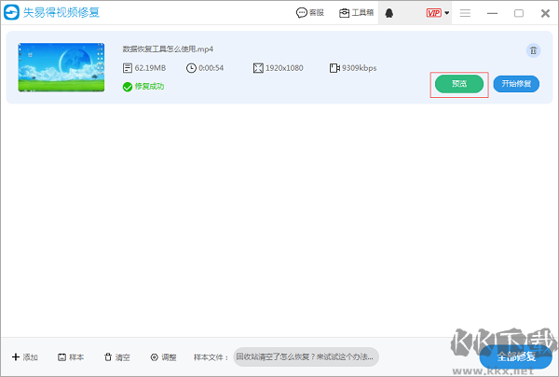
Task: Click the 9309kbps bitrate value
Action: [359, 68]
